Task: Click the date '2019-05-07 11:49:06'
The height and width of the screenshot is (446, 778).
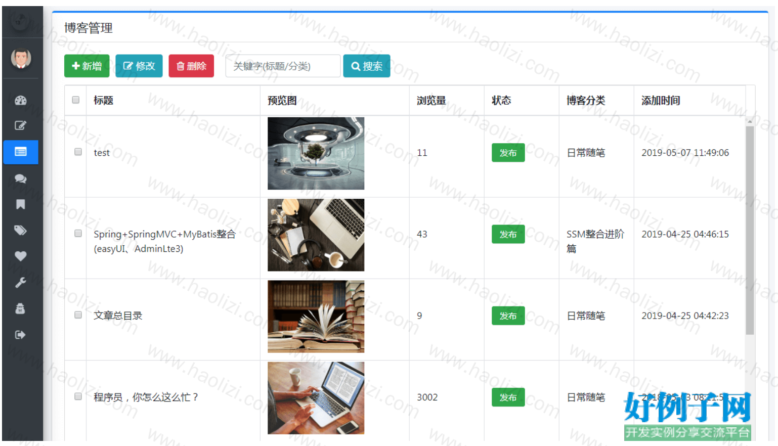Action: [685, 153]
